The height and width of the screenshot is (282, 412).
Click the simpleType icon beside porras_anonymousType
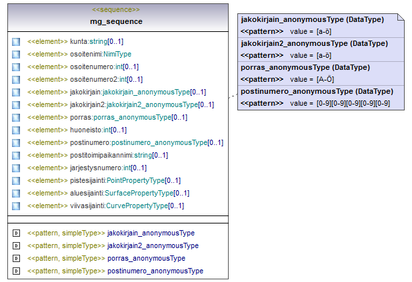tap(16, 259)
